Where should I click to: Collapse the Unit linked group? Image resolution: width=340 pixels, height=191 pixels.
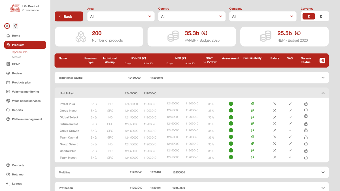323,93
